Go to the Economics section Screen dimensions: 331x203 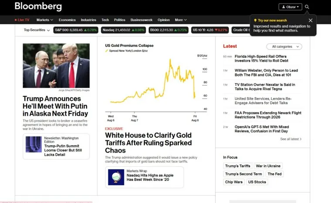[x=67, y=20]
